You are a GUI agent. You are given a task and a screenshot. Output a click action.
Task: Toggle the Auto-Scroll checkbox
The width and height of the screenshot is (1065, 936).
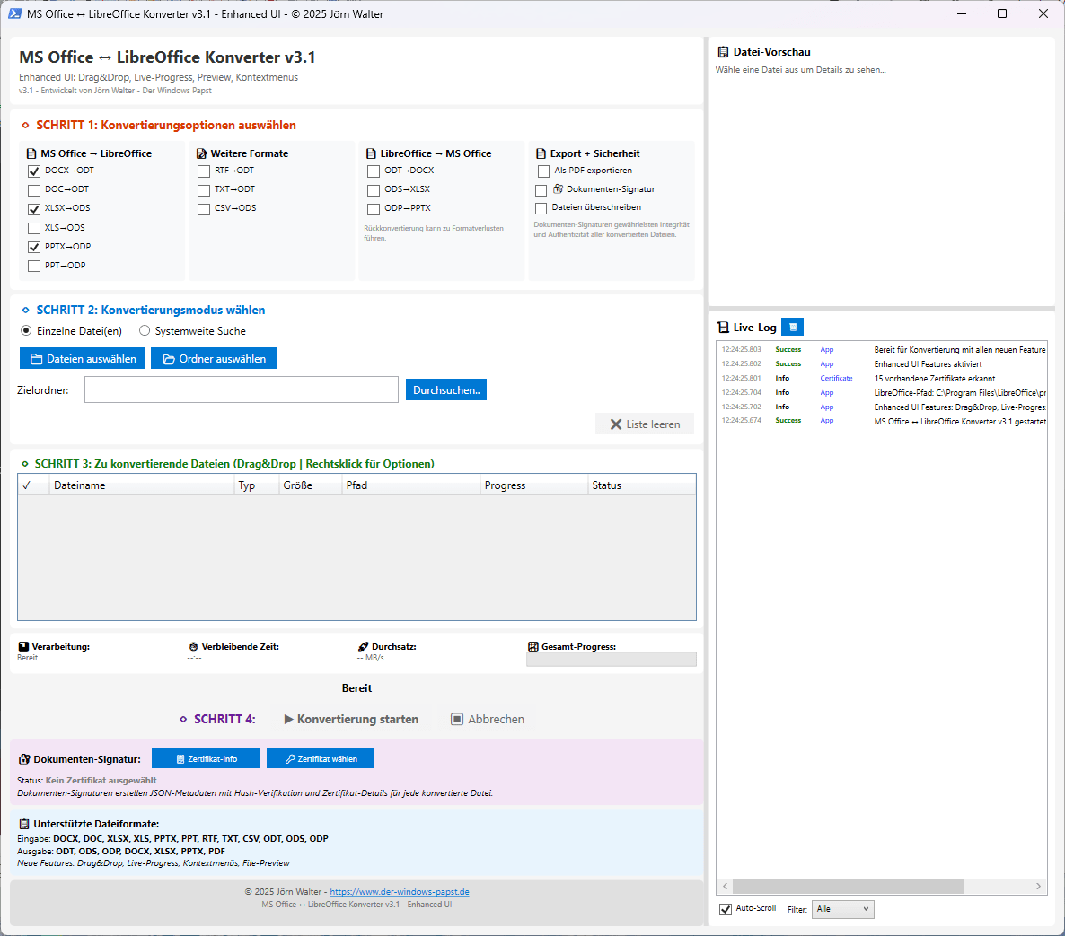[726, 910]
